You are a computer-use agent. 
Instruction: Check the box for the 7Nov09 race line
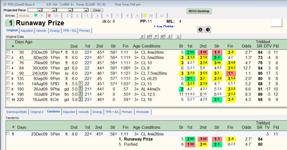(x=8, y=62)
